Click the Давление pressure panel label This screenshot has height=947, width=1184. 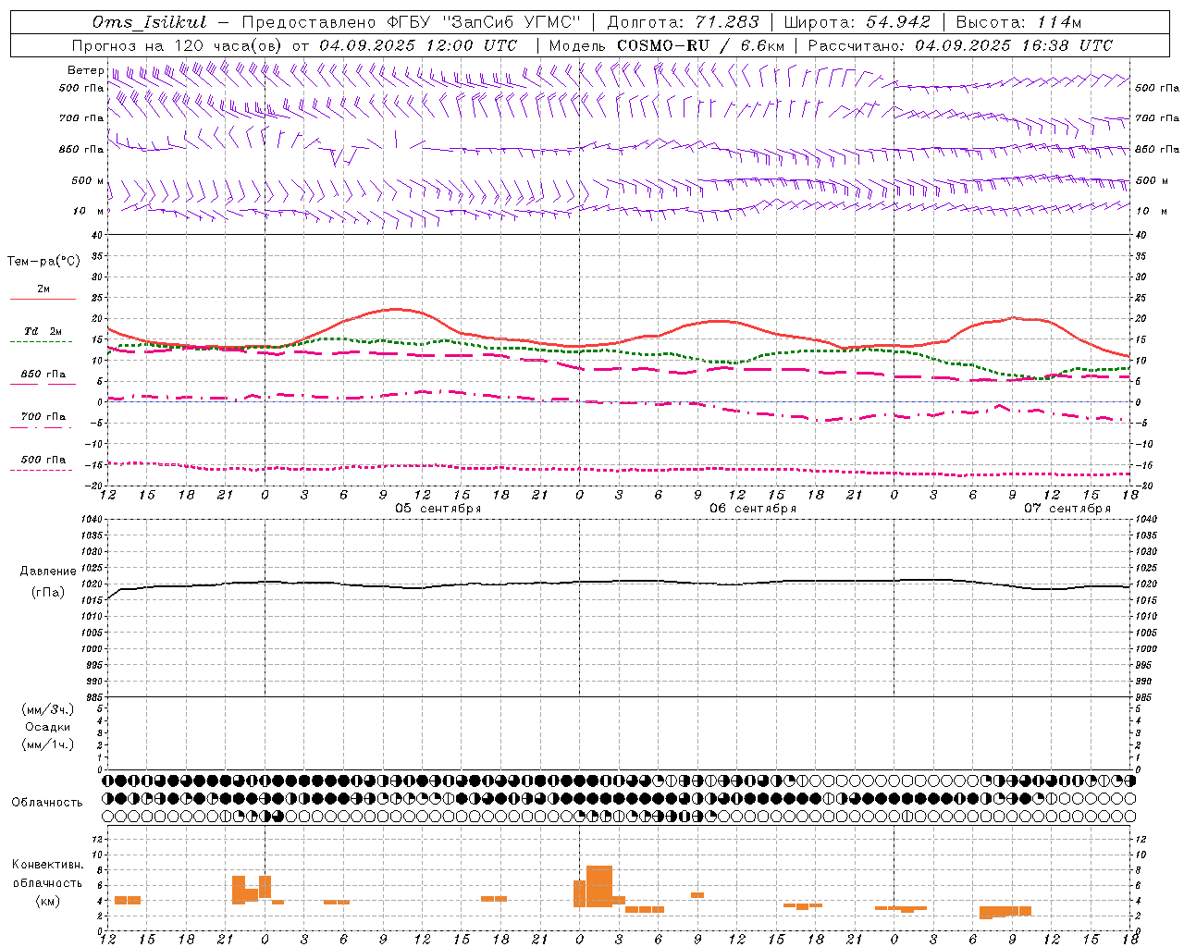[x=48, y=572]
